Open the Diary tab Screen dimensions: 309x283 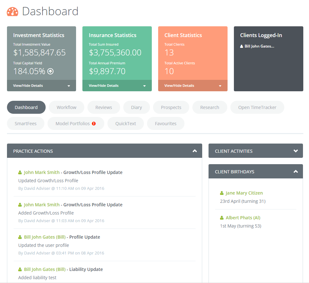coord(136,107)
